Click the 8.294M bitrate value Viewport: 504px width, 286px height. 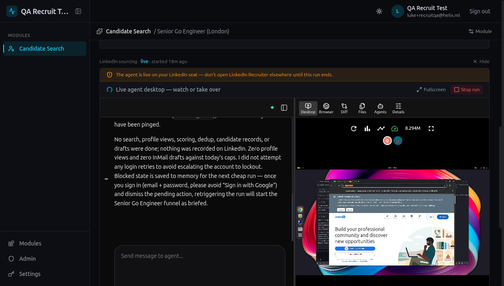413,129
